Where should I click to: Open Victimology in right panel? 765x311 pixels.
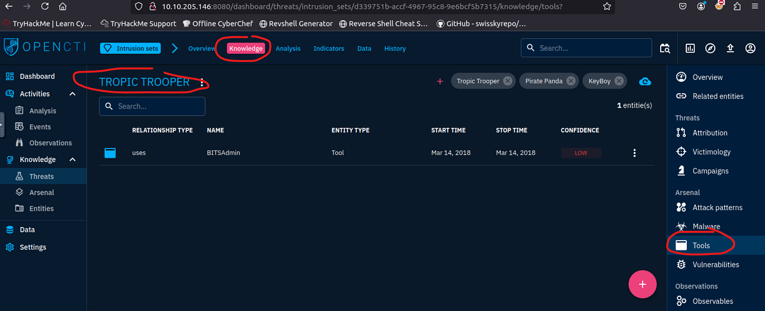pos(716,152)
